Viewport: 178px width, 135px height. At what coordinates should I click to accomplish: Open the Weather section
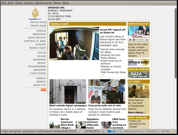point(40,70)
